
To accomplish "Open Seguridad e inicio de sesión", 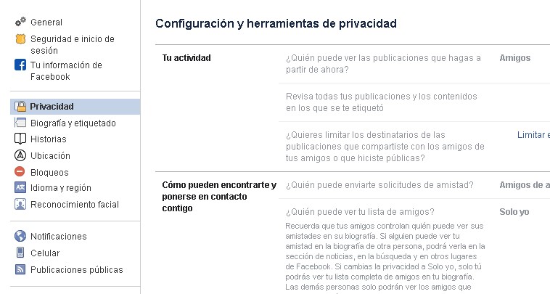I will pos(73,44).
